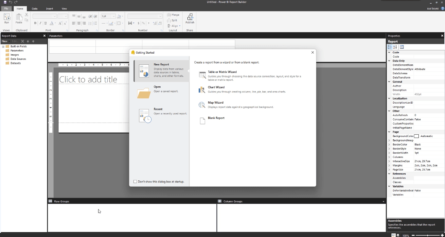Screen dimensions: 445x237
Task: Click the Cut scissors icon
Action: (x=27, y=15)
